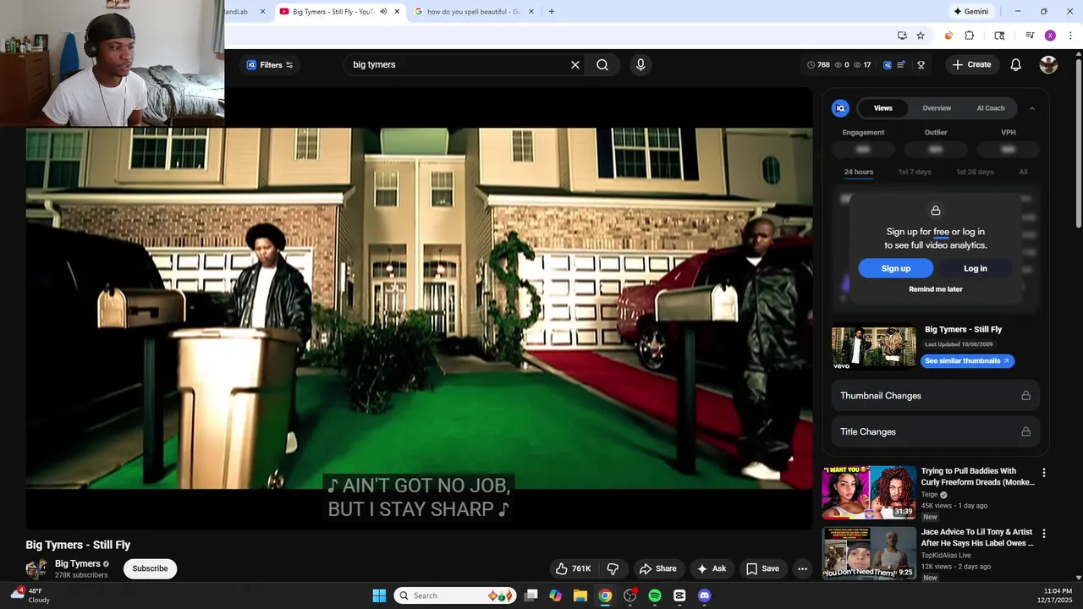Dislike the Still Fly video
This screenshot has height=609, width=1083.
pos(613,568)
